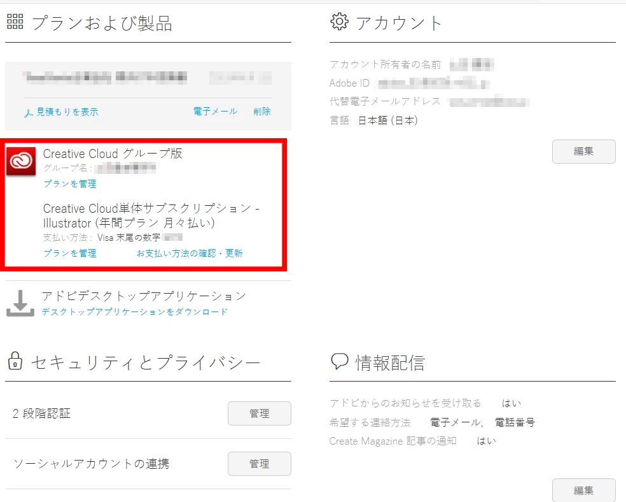Click the Adobe ID label
The width and height of the screenshot is (626, 502).
pos(349,83)
